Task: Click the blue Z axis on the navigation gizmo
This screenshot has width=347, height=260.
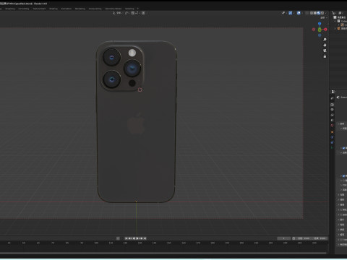Action: pos(320,24)
